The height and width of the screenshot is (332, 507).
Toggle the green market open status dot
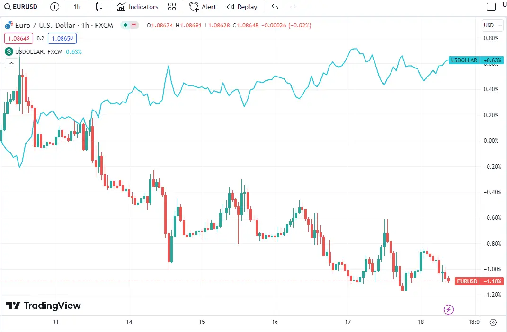(125, 25)
